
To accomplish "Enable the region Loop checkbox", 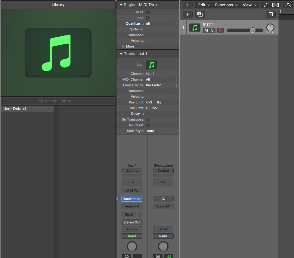I will (x=148, y=18).
